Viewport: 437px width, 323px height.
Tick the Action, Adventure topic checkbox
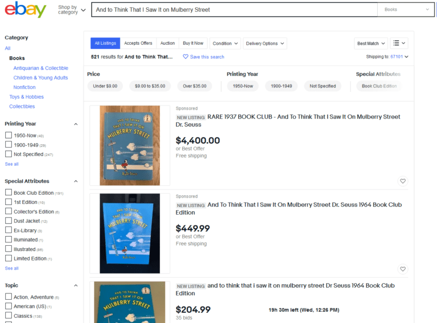[x=9, y=297]
